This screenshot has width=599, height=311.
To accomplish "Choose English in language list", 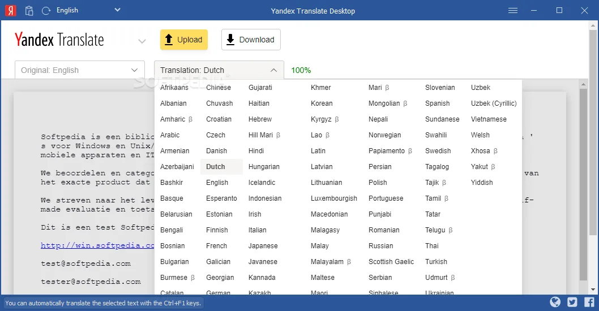I will (x=217, y=183).
